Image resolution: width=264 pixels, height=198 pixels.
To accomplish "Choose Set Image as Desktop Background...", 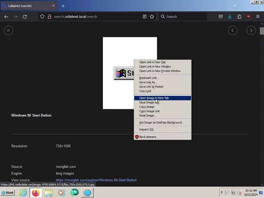I will 163,122.
